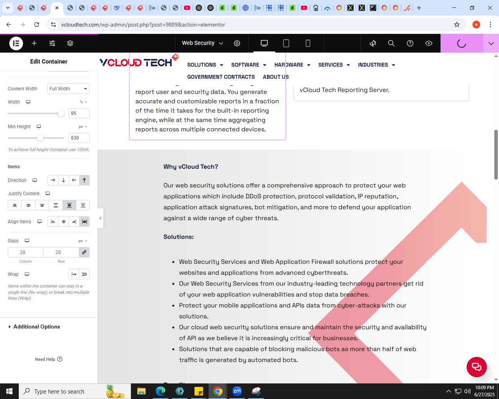The width and height of the screenshot is (499, 399).
Task: Bookmark this page with the star icon
Action: click(457, 25)
